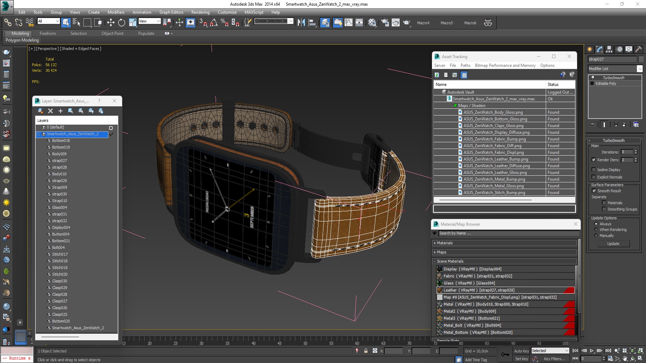The image size is (646, 363).
Task: Open the Utilities command panel
Action: [x=638, y=49]
